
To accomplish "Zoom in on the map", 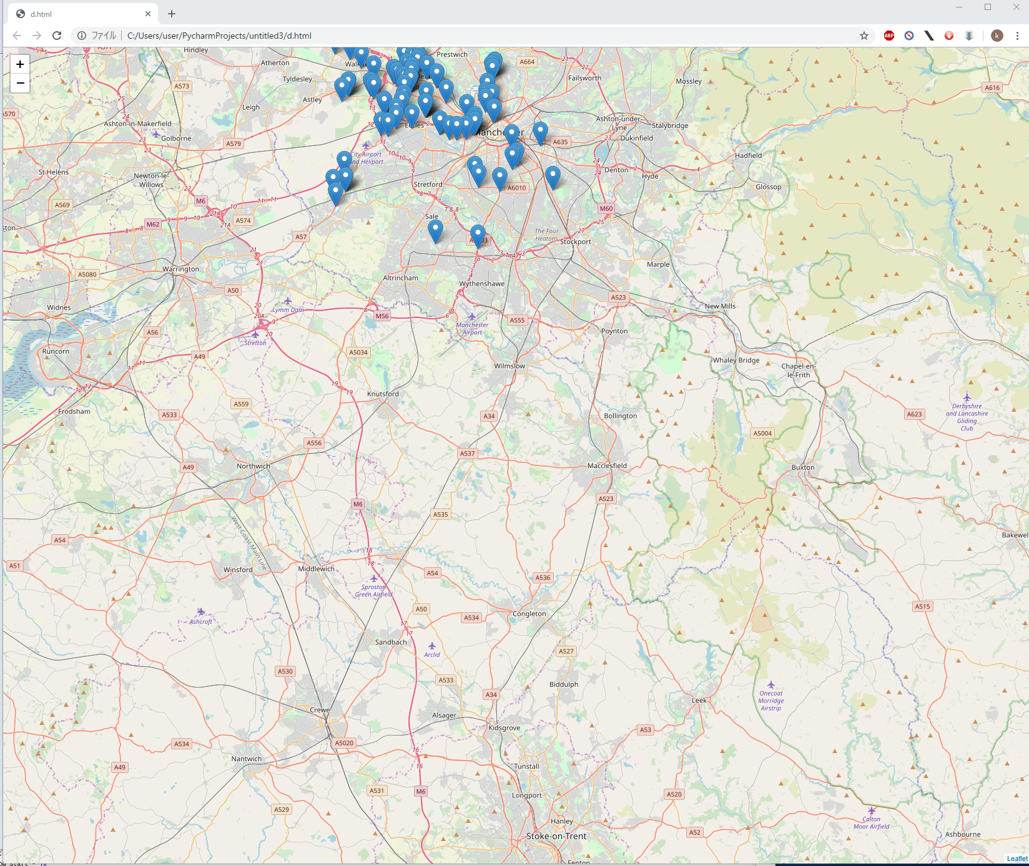I will tap(20, 64).
